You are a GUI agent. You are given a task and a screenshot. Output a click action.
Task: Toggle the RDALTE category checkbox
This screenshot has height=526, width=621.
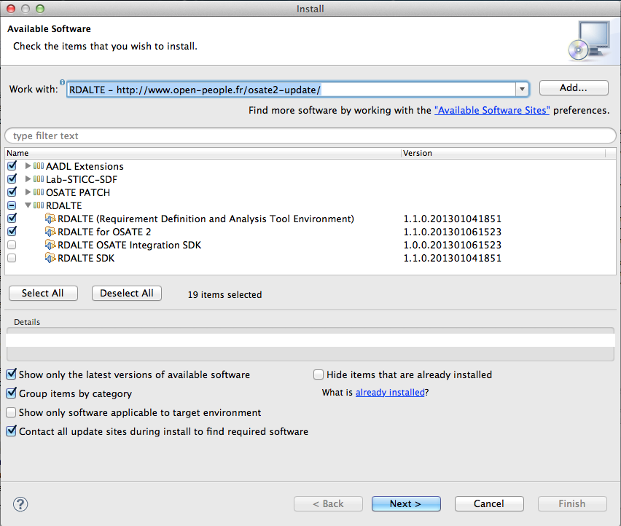pos(12,205)
